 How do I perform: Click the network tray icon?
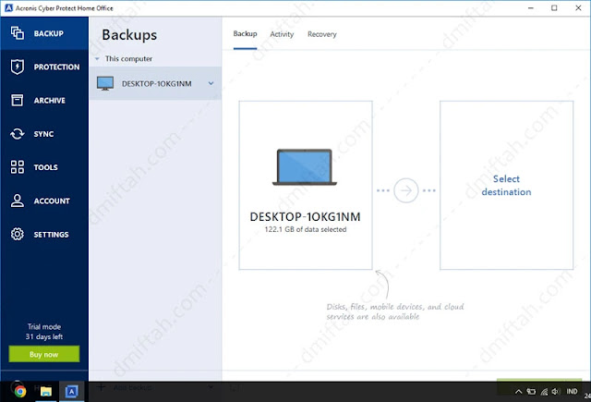(x=544, y=392)
